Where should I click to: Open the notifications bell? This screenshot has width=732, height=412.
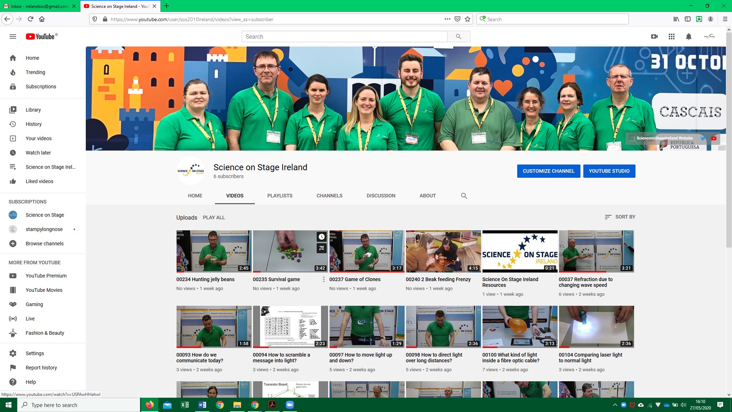689,36
